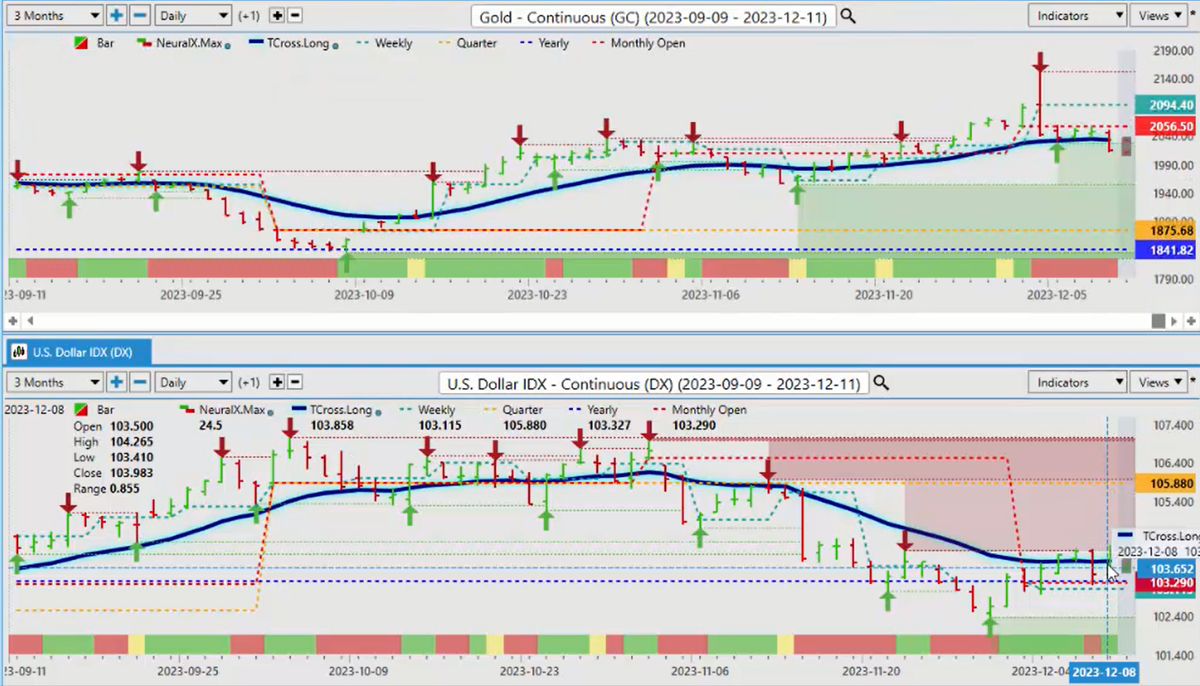1200x686 pixels.
Task: Click the TCross.Long value 103.858
Action: pos(332,425)
